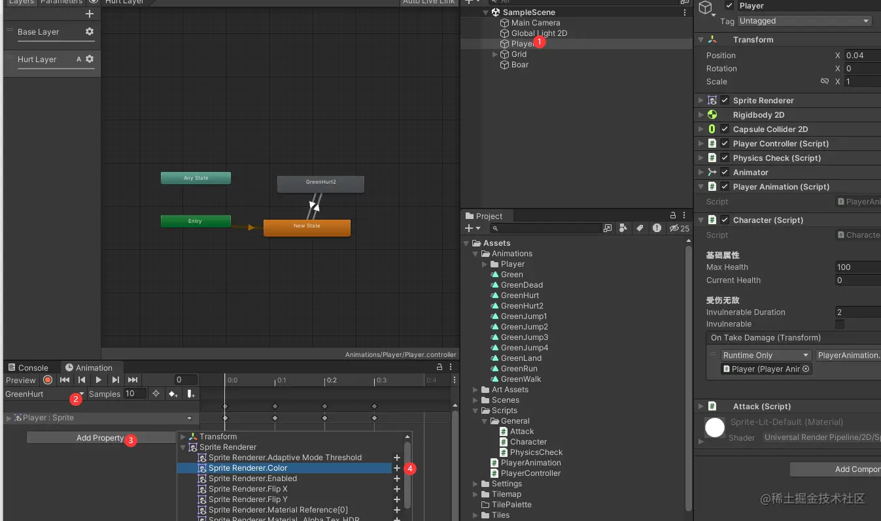881x521 pixels.
Task: Disable the Capsule Collider 2D checkbox
Action: [725, 129]
